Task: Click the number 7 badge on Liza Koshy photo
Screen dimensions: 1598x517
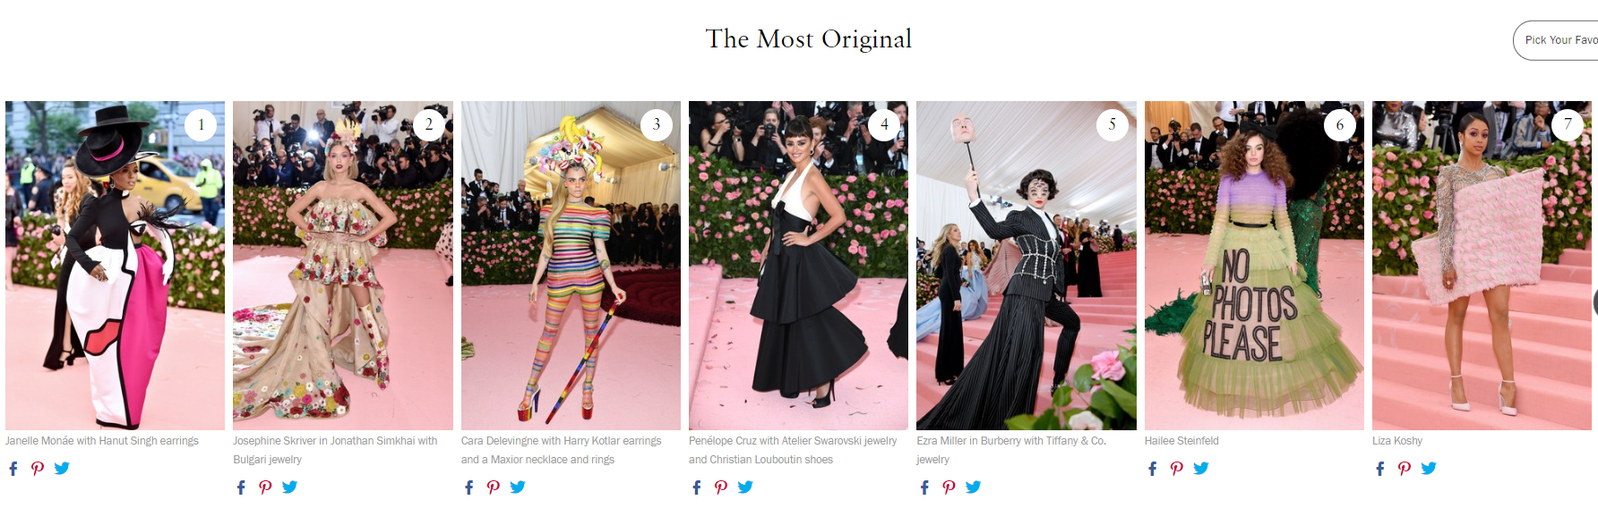Action: pos(1568,124)
